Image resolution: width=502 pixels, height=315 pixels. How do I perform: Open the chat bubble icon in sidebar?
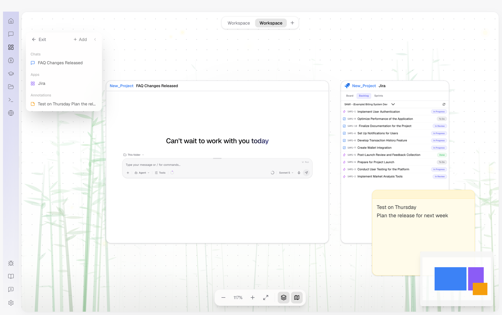click(x=11, y=34)
